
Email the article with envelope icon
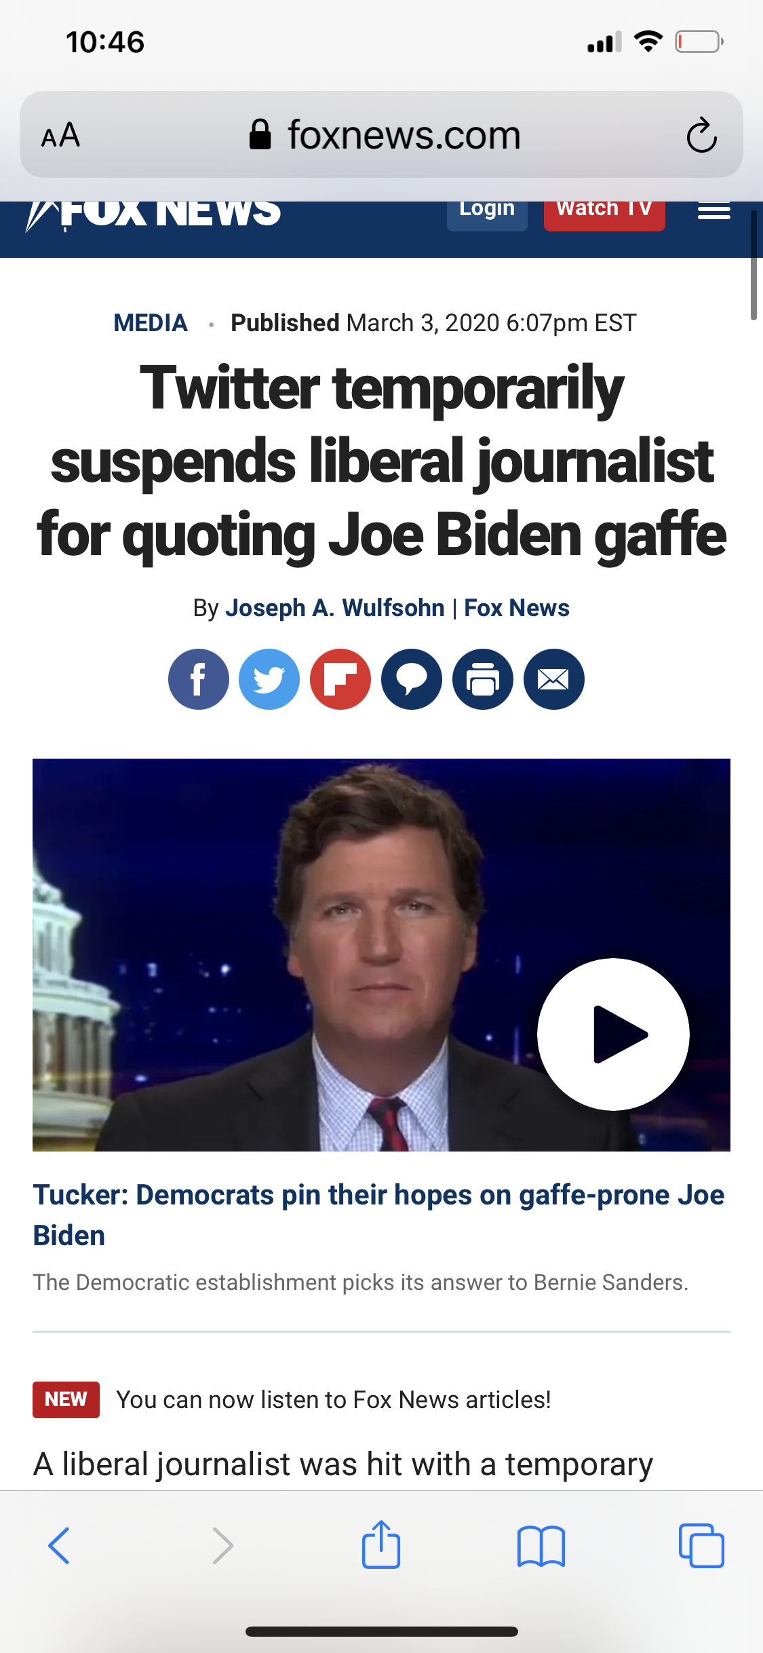point(554,679)
